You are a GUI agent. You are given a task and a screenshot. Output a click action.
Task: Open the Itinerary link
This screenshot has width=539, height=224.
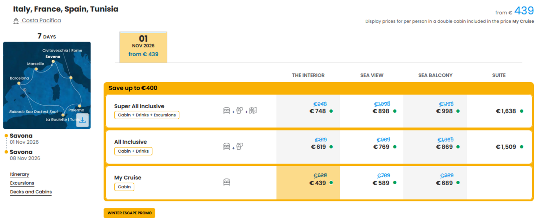(20, 174)
